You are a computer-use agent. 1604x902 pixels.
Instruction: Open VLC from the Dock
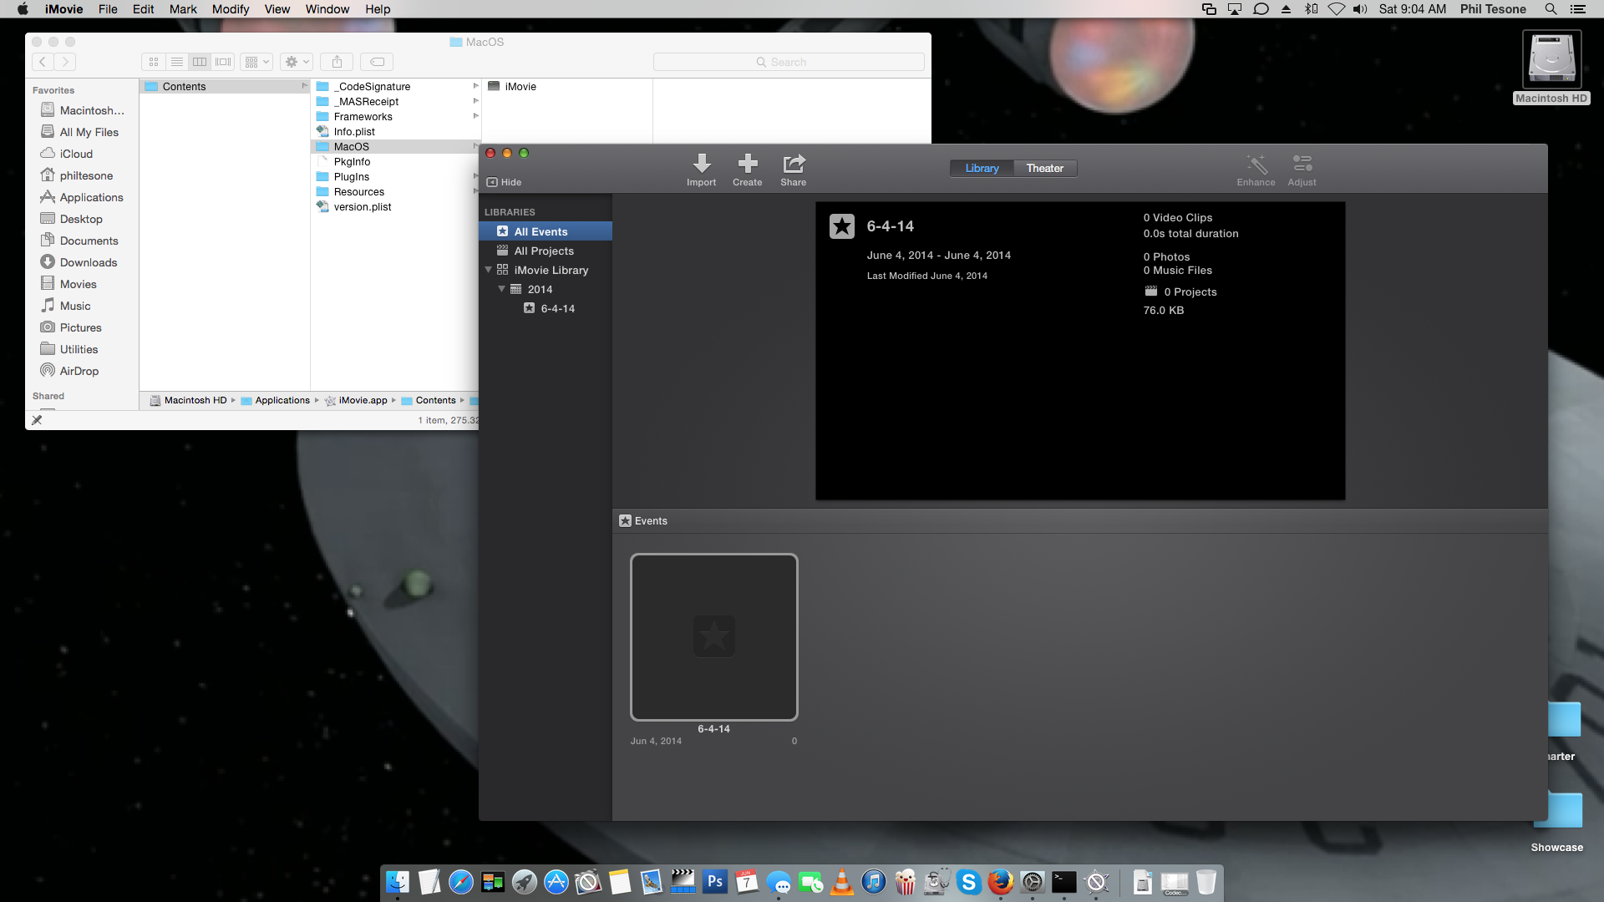842,882
